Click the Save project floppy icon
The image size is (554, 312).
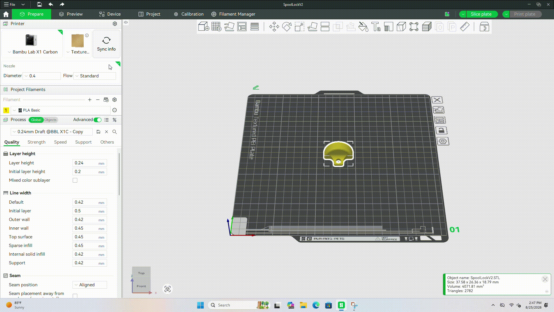click(40, 4)
